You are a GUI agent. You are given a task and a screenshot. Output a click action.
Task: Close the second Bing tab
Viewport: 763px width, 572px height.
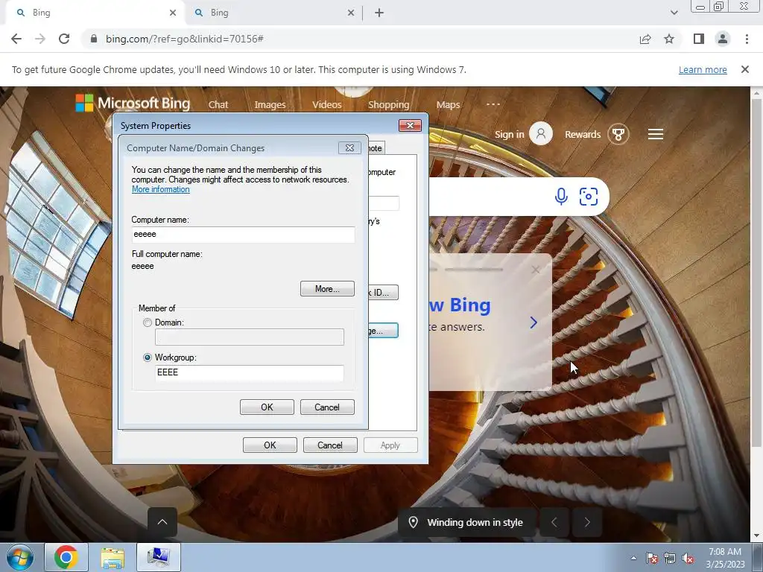tap(351, 13)
